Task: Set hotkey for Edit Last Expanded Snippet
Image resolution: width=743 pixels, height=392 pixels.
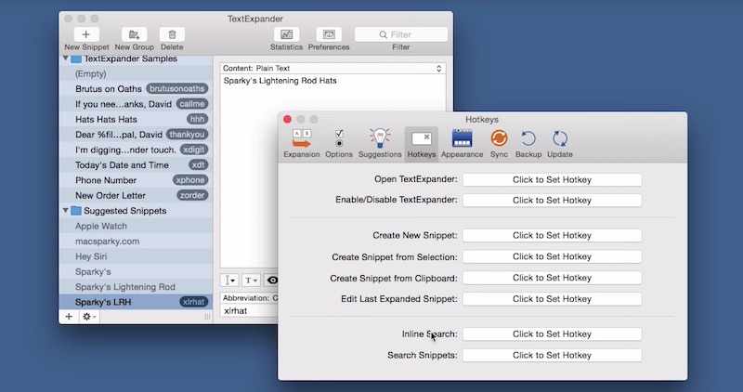Action: pyautogui.click(x=552, y=298)
